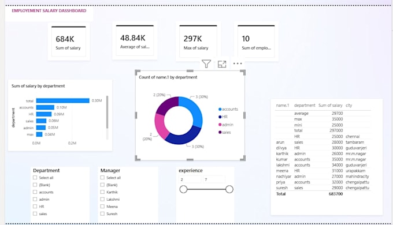Check (Blank) in the Manager slicer
The width and height of the screenshot is (393, 225).
(x=102, y=185)
